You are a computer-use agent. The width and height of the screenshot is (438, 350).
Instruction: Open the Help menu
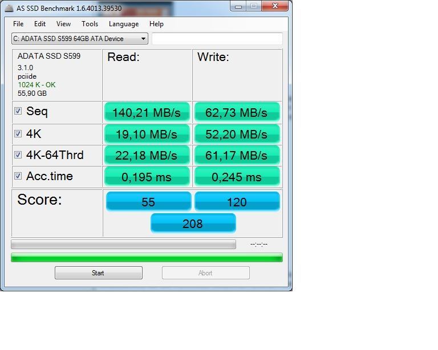click(x=156, y=24)
